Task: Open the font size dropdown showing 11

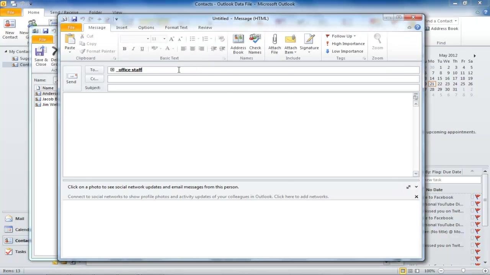Action: [164, 39]
